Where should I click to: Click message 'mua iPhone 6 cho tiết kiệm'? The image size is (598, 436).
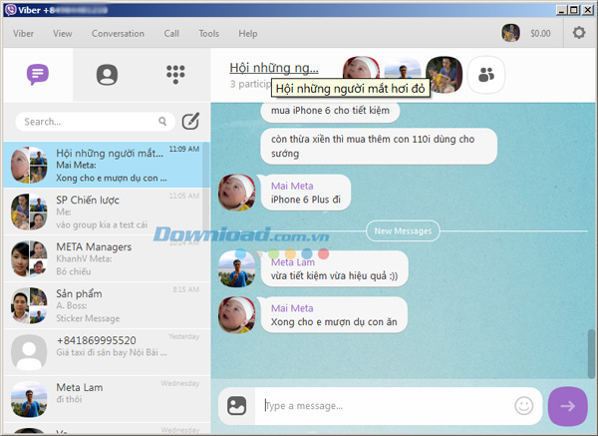[x=330, y=111]
